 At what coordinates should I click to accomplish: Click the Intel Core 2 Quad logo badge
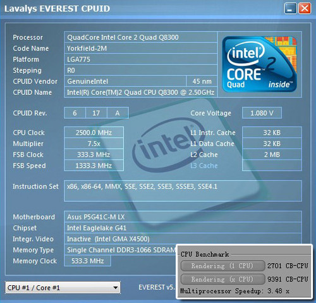point(260,64)
